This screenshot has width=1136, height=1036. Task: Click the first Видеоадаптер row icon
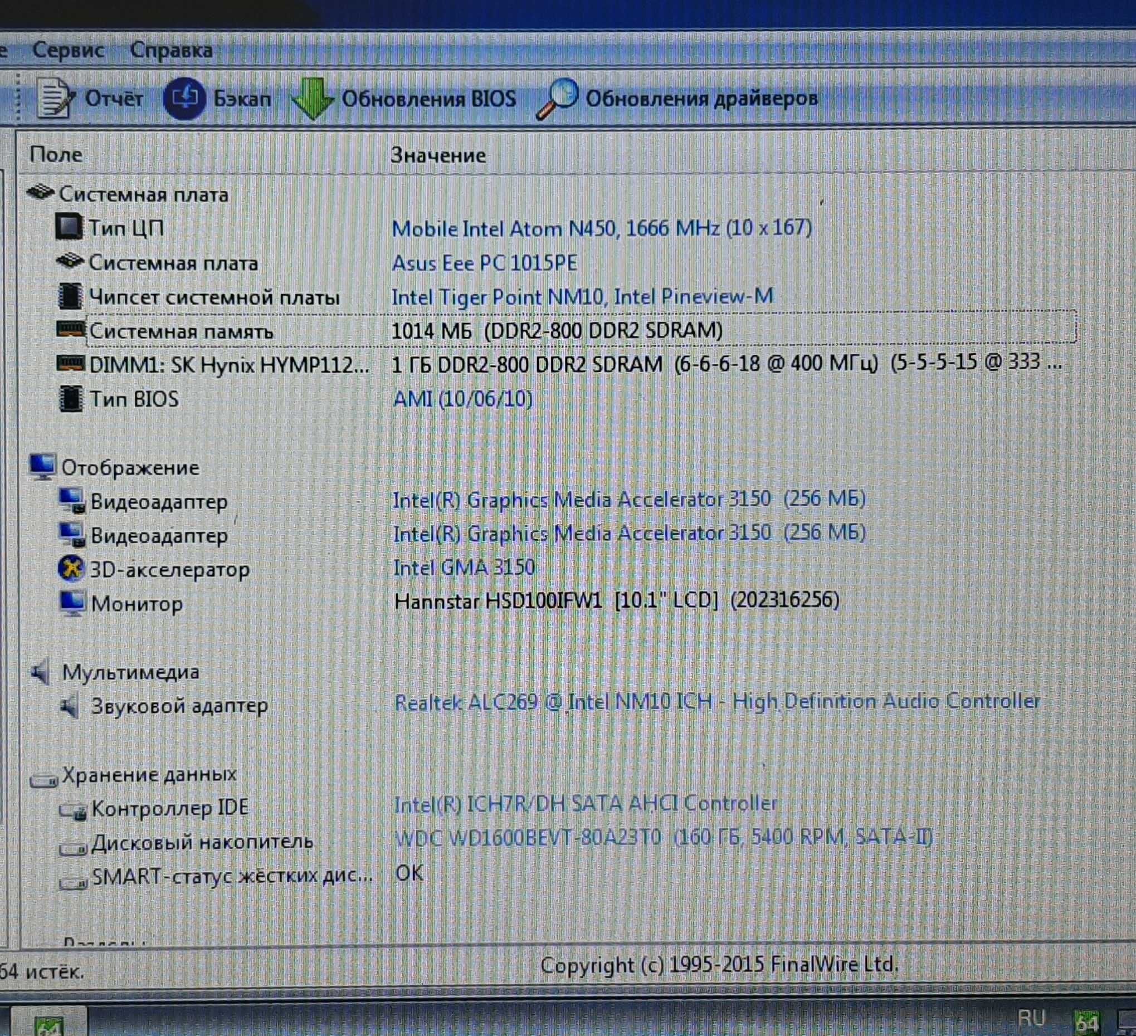pos(72,501)
